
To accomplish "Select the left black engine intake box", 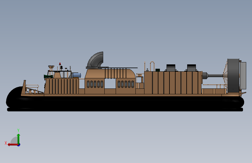I will coord(171,68).
